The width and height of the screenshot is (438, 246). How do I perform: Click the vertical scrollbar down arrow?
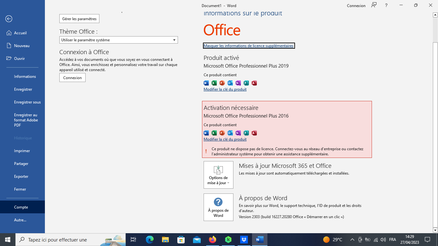pos(435,230)
